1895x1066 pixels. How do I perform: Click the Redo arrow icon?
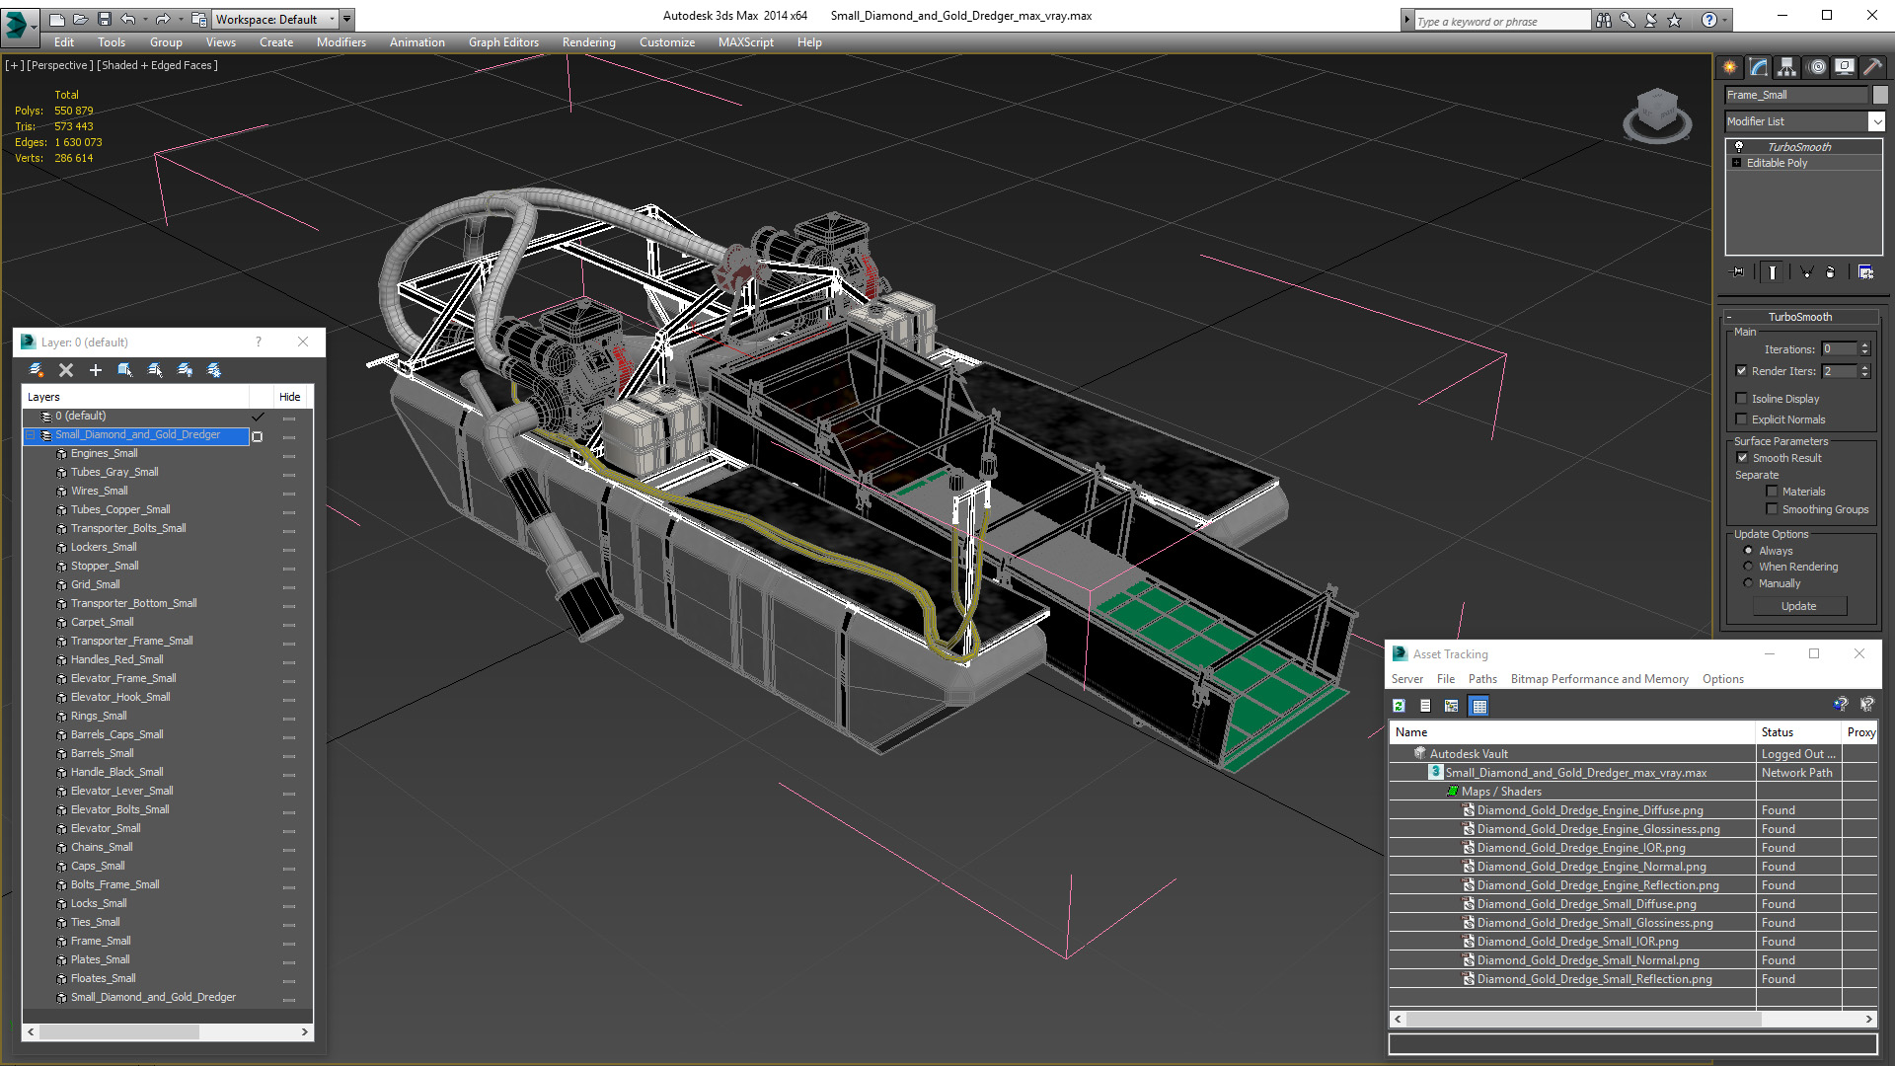pyautogui.click(x=163, y=19)
